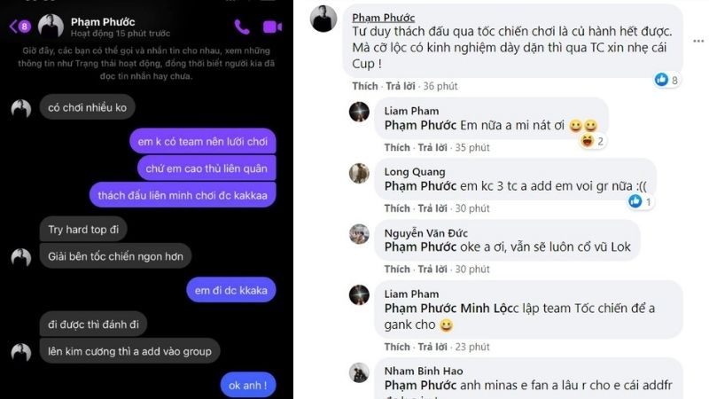Open the three-dot comment options menu

point(698,41)
